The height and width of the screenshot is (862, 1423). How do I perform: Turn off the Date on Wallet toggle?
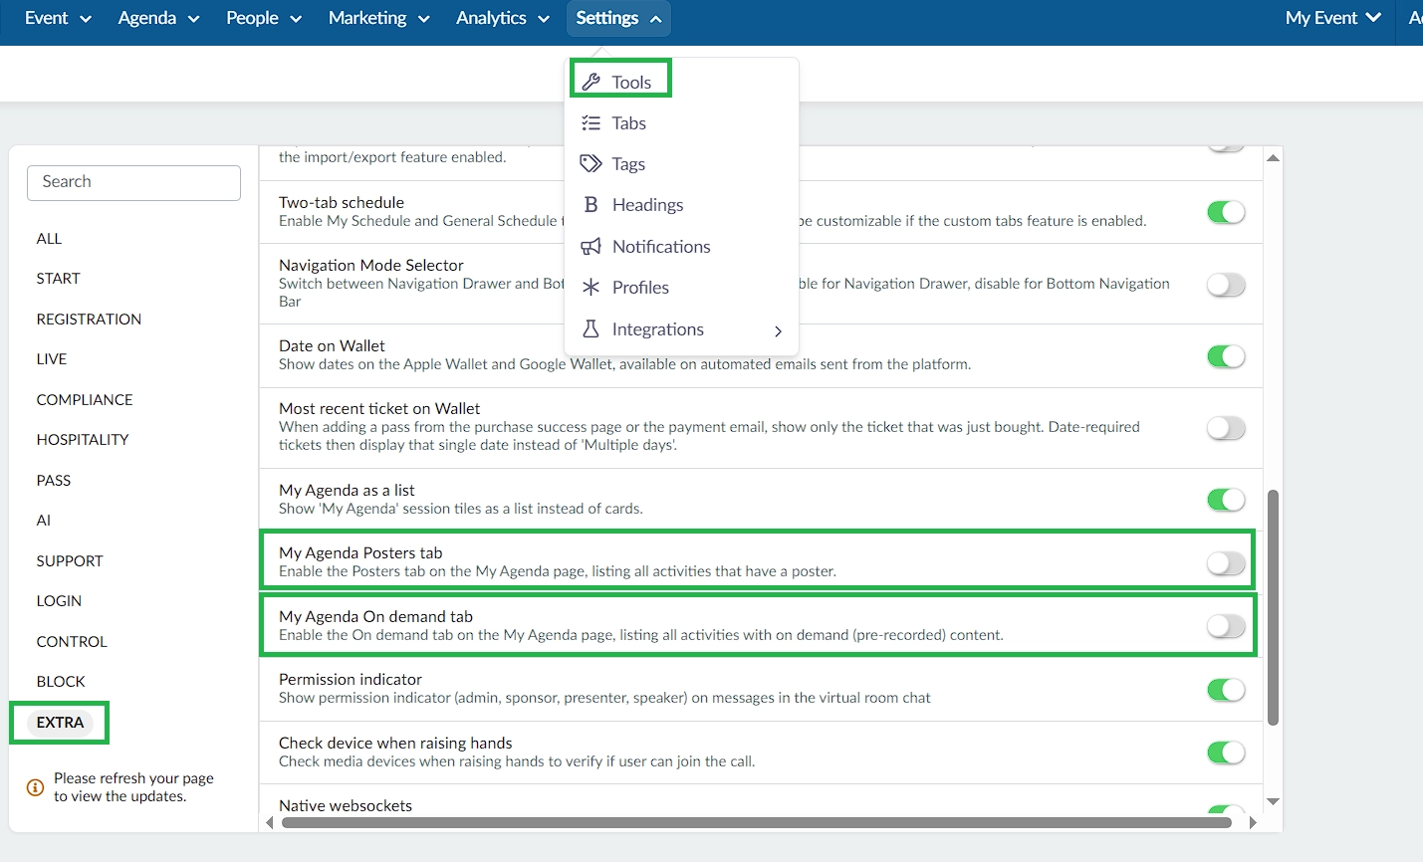click(1226, 356)
